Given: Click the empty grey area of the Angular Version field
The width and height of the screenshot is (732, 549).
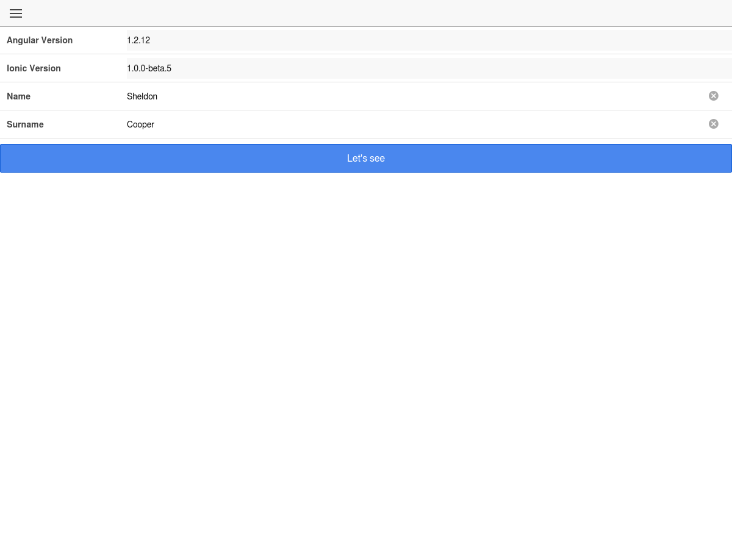Looking at the screenshot, I should coord(427,40).
